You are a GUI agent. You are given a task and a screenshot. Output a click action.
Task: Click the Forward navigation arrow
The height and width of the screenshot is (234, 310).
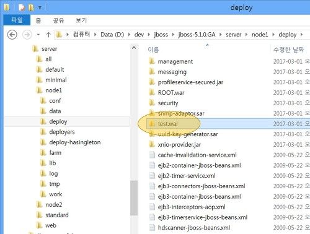pos(27,35)
